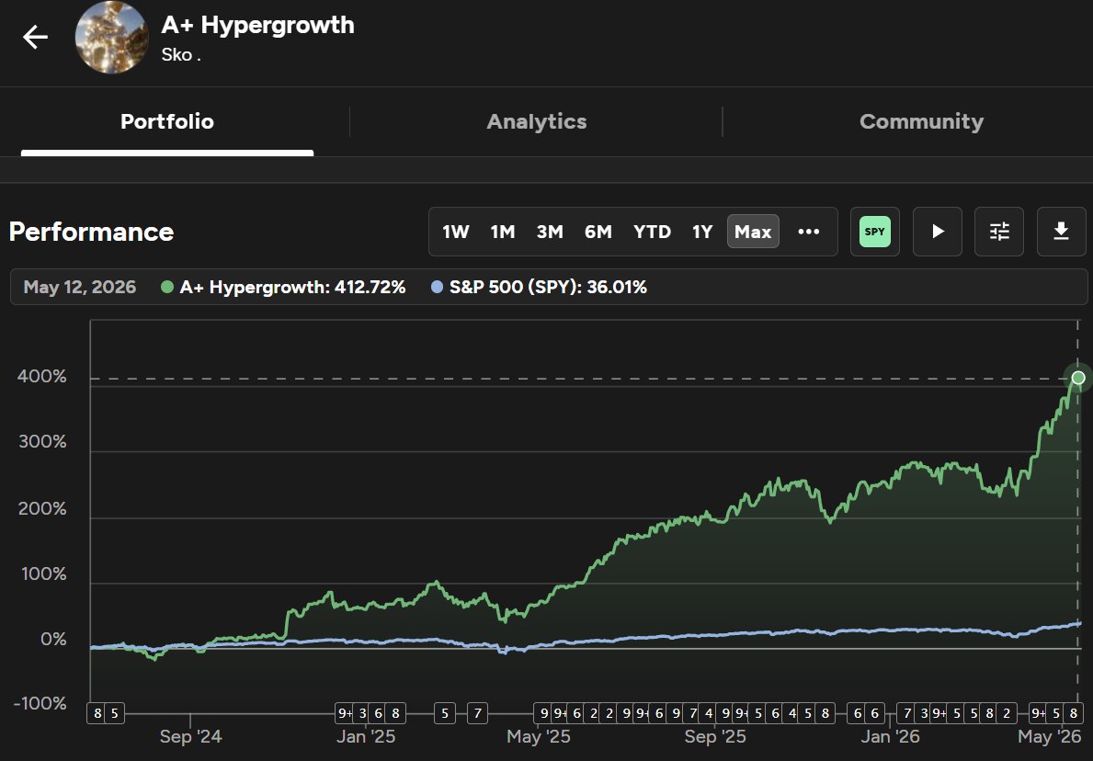This screenshot has width=1093, height=761.
Task: Select the 6M time range
Action: click(598, 232)
